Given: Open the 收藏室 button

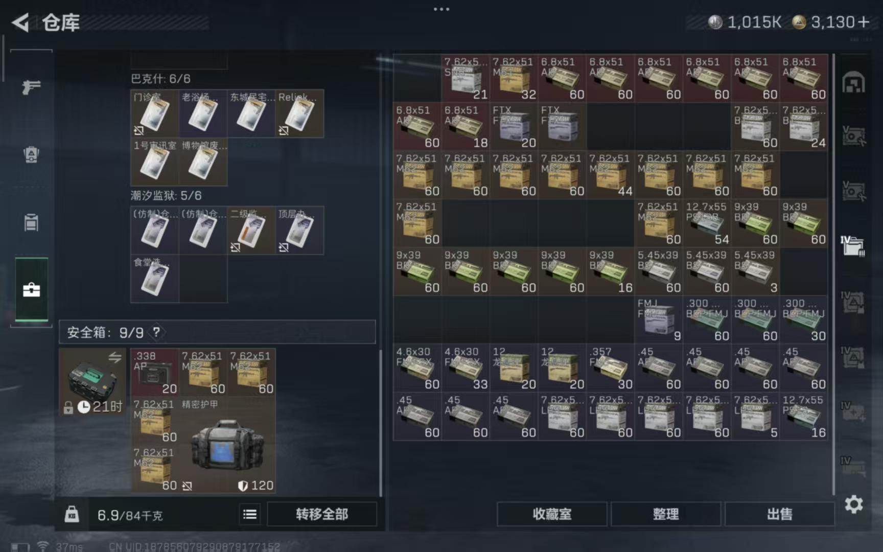Looking at the screenshot, I should (x=552, y=514).
